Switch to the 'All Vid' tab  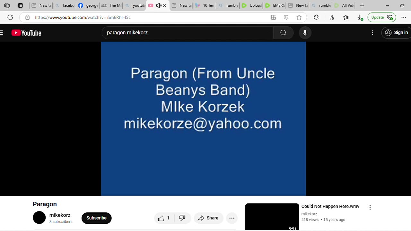point(344,5)
